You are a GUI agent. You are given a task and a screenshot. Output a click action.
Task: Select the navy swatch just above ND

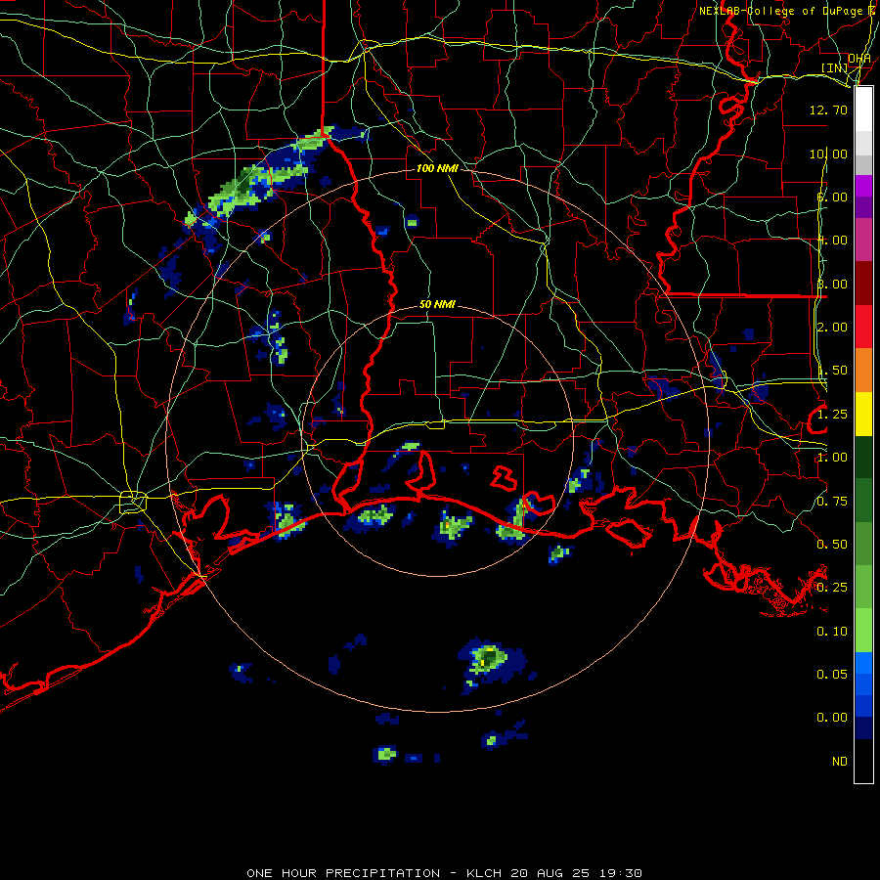(x=863, y=728)
